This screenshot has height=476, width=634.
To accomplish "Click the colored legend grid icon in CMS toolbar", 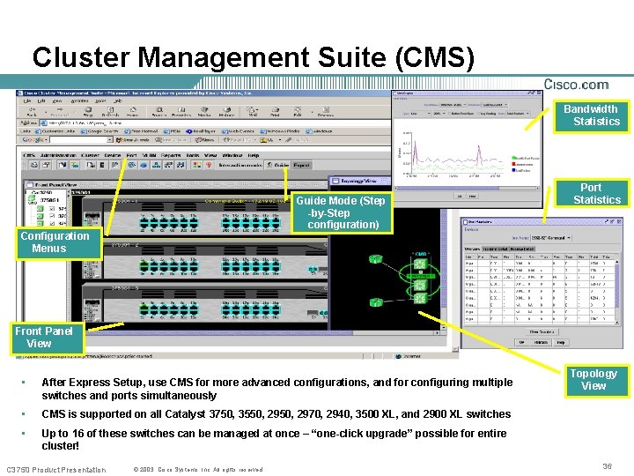I will point(197,165).
